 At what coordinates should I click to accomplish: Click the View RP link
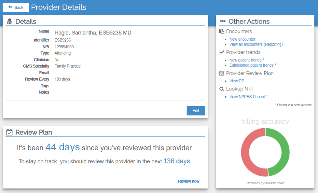click(x=237, y=81)
